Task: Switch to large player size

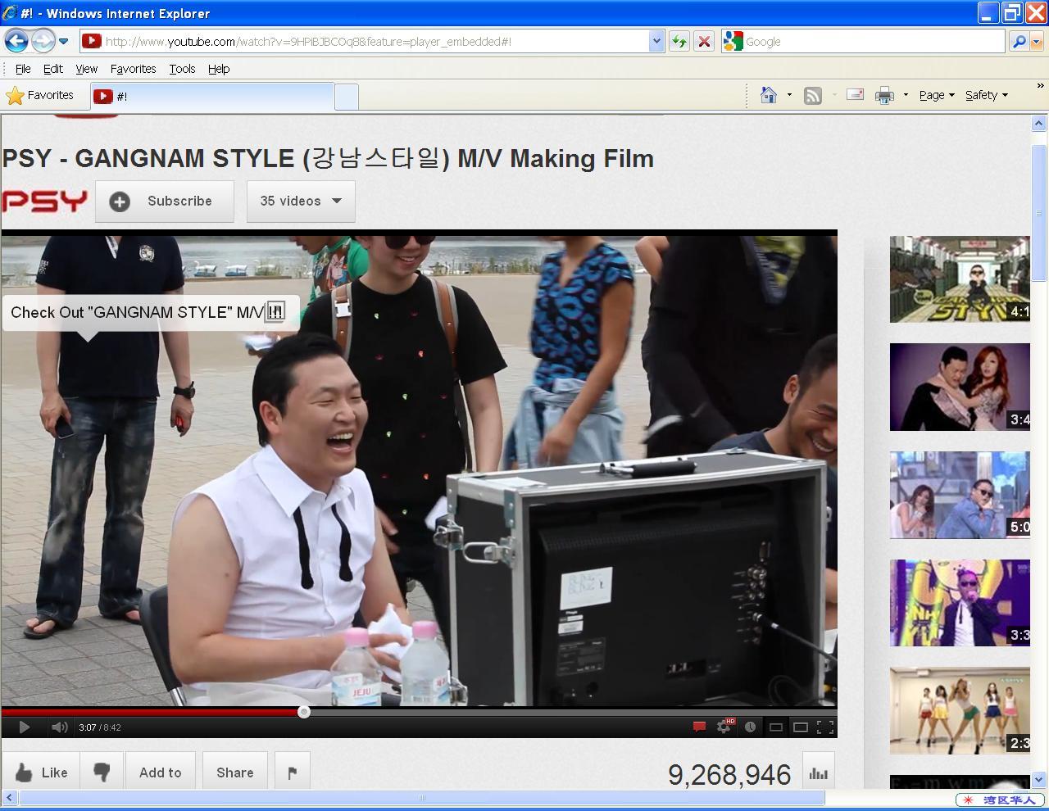Action: [x=801, y=727]
